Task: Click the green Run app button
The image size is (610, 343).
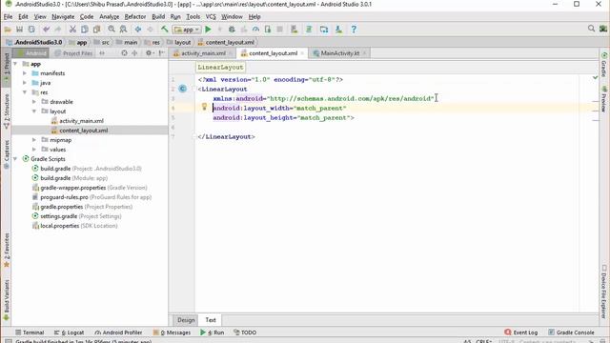Action: 208,30
